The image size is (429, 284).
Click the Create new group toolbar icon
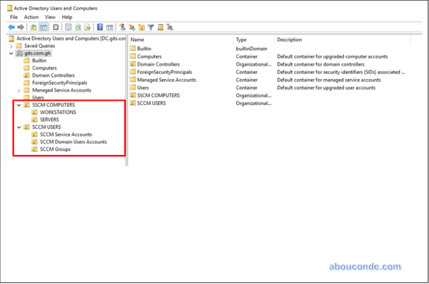click(132, 27)
